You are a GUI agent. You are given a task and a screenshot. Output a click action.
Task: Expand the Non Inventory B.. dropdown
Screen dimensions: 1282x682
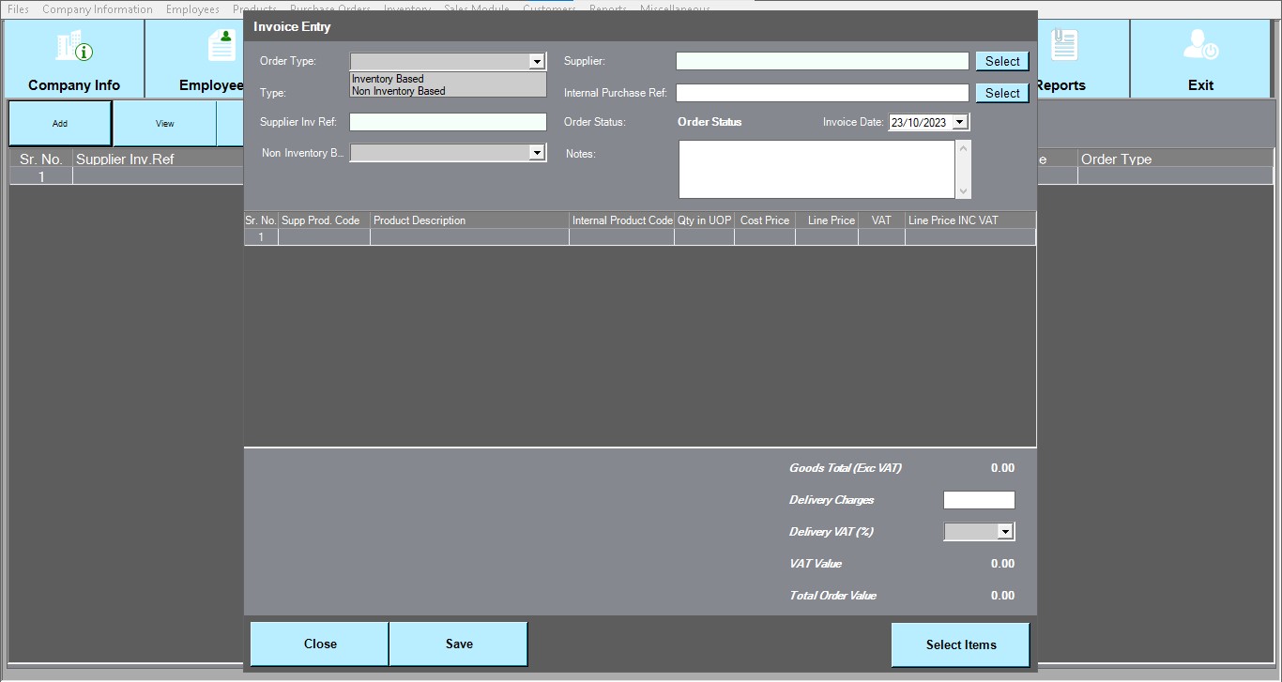(x=537, y=152)
